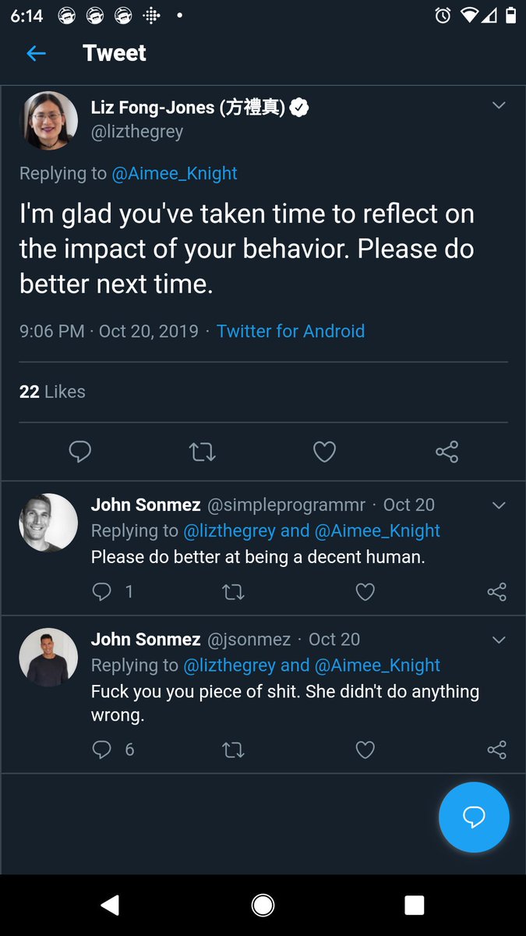Tap the back arrow in the header
The image size is (526, 936).
[x=36, y=53]
